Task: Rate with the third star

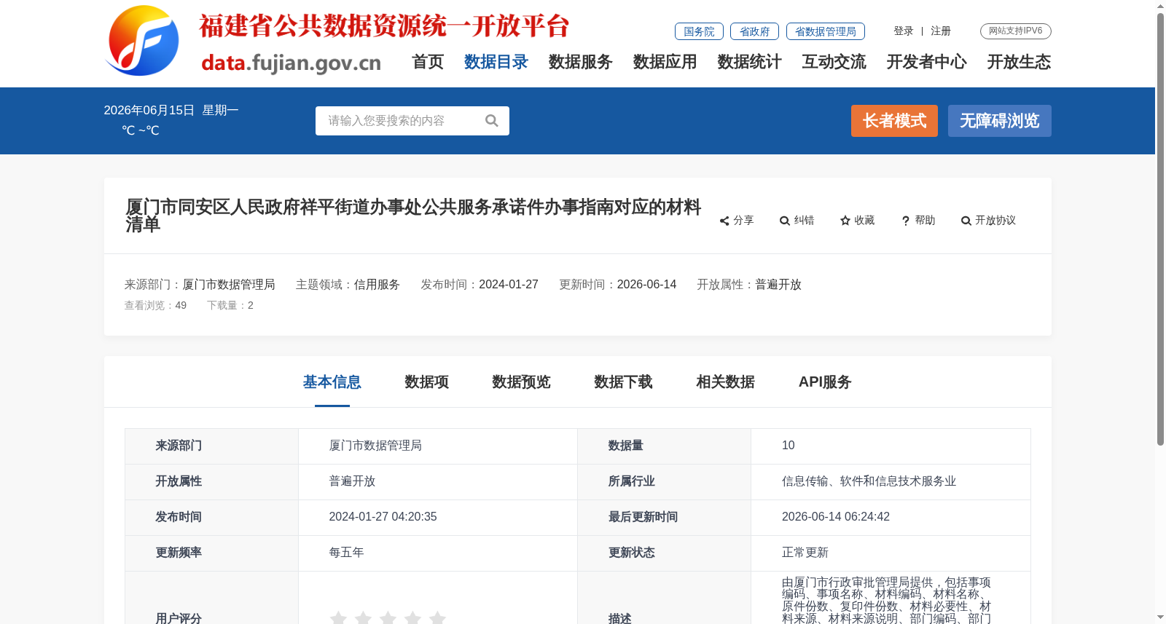Action: coord(388,617)
